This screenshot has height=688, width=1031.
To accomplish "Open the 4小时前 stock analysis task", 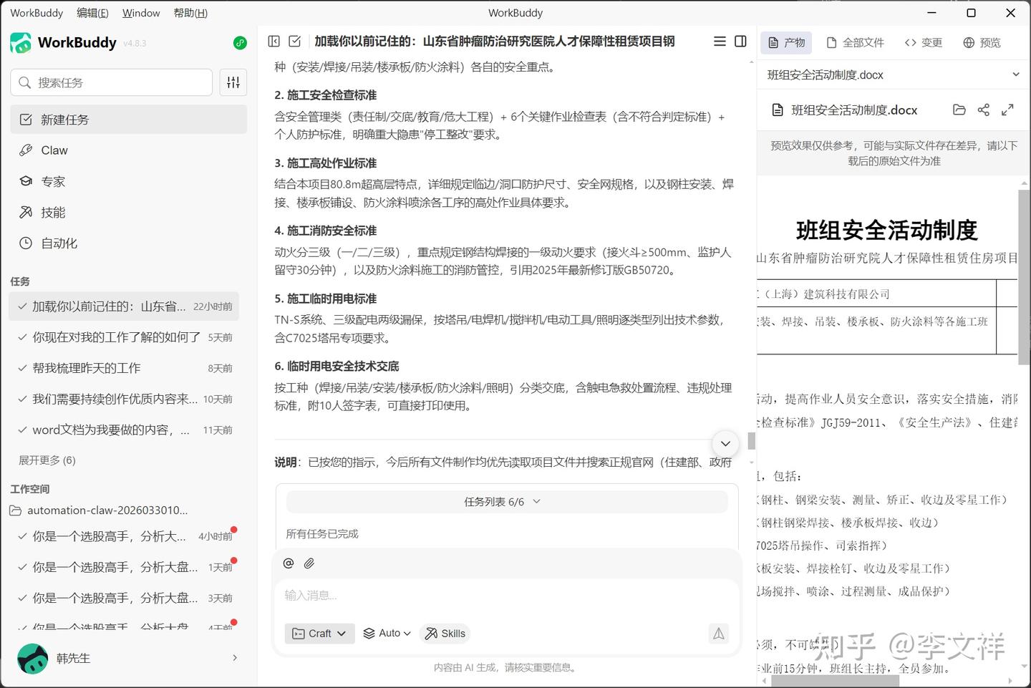I will (124, 536).
